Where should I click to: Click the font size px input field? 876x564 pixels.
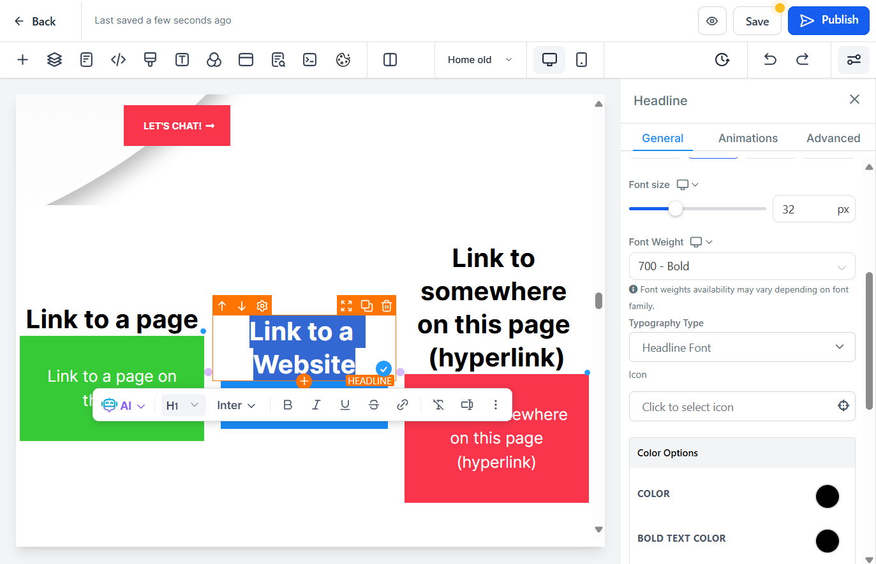pyautogui.click(x=813, y=209)
